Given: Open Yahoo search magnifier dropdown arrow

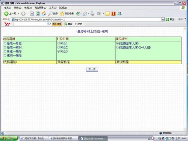Looking at the screenshot, I should tap(51, 24).
